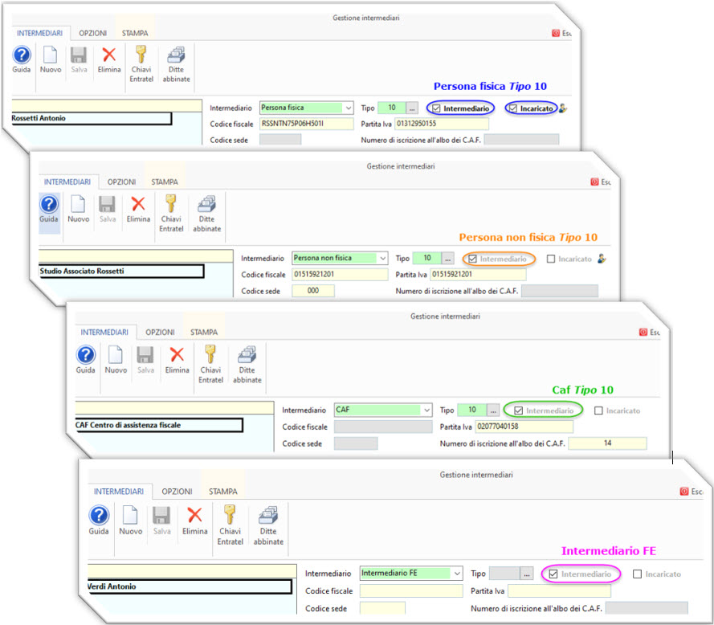This screenshot has width=714, height=625.
Task: Click person icon beside Incaricato, Persona non fisica window
Action: (602, 259)
